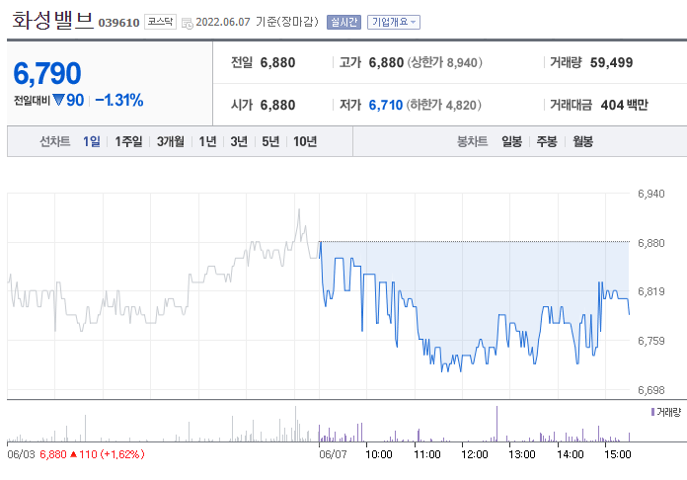Open the 기업개요 dropdown
This screenshot has width=687, height=480.
click(x=394, y=22)
